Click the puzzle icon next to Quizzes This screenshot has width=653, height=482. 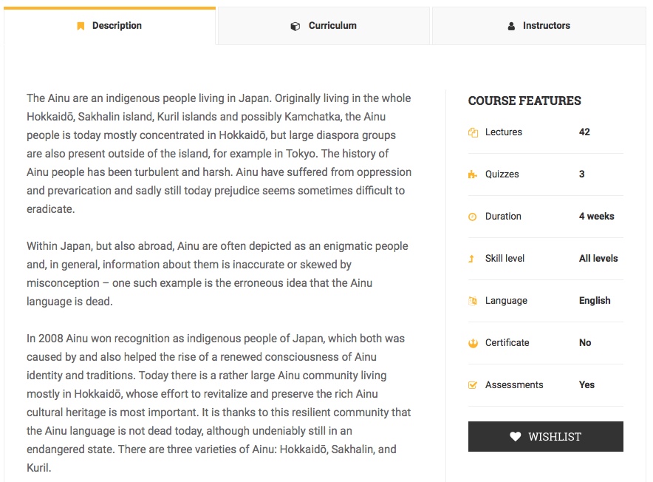(x=473, y=174)
